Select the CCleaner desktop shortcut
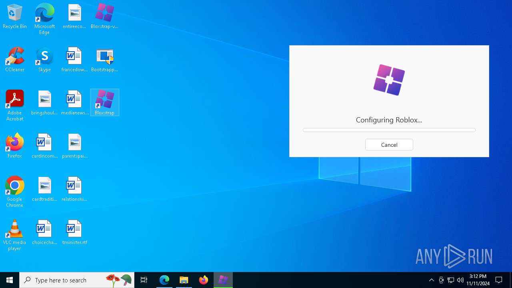This screenshot has width=512, height=288. [x=15, y=60]
